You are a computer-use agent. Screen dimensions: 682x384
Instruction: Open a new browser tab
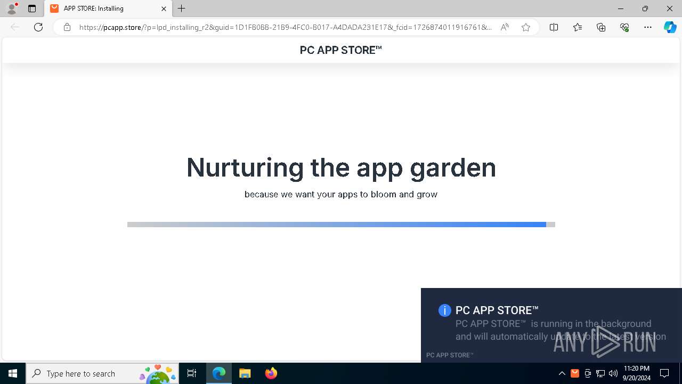click(x=182, y=9)
